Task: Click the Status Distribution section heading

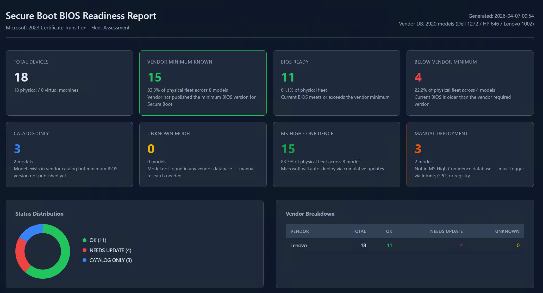Action: [x=39, y=214]
